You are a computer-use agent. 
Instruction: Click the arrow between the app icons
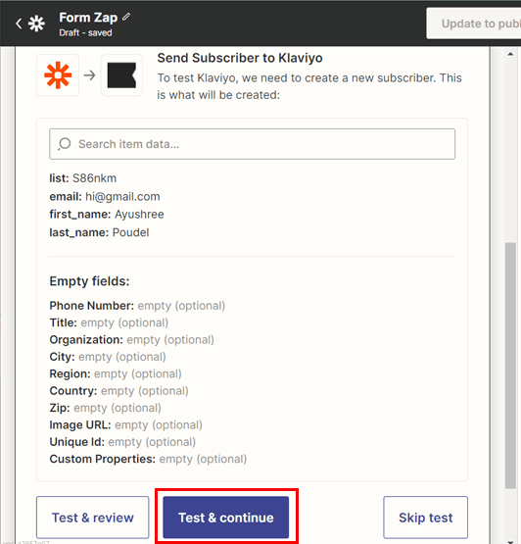coord(90,74)
